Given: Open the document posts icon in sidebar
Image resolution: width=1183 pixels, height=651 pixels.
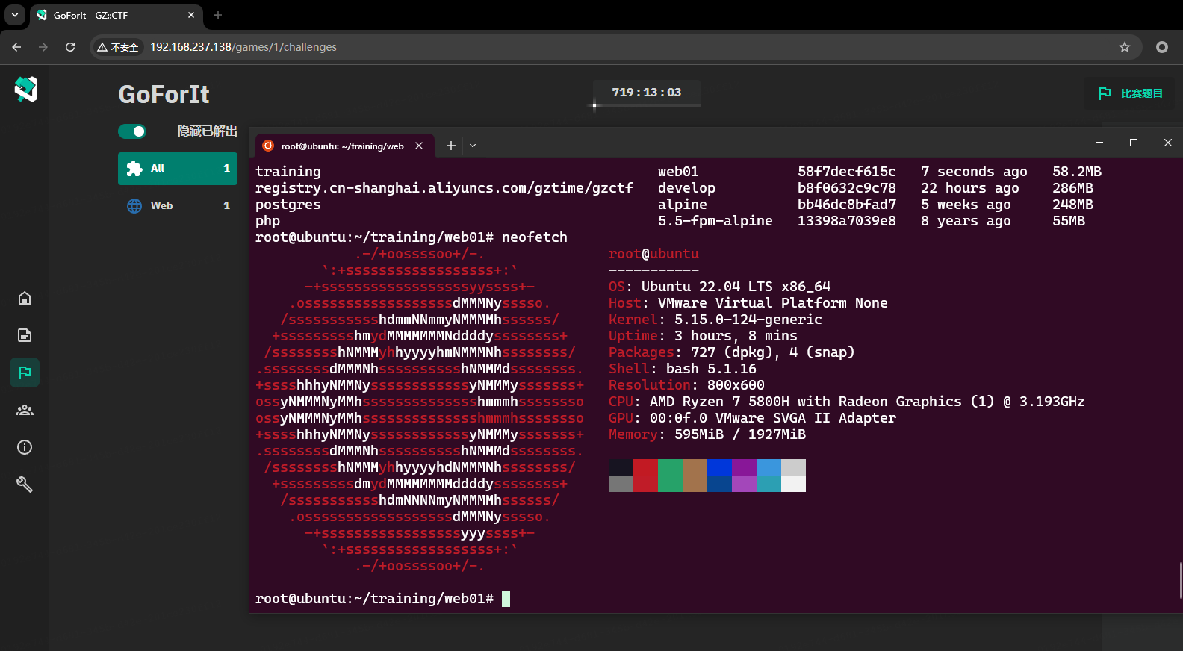Looking at the screenshot, I should point(25,335).
